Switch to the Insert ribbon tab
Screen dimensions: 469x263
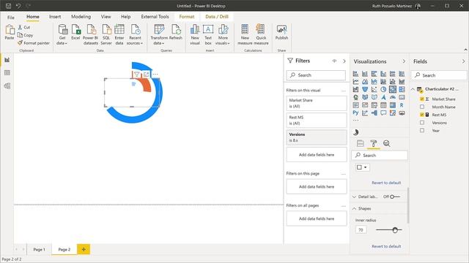click(55, 17)
